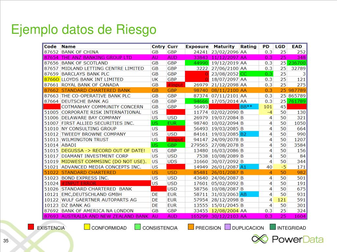Click slide number 35

6,241
